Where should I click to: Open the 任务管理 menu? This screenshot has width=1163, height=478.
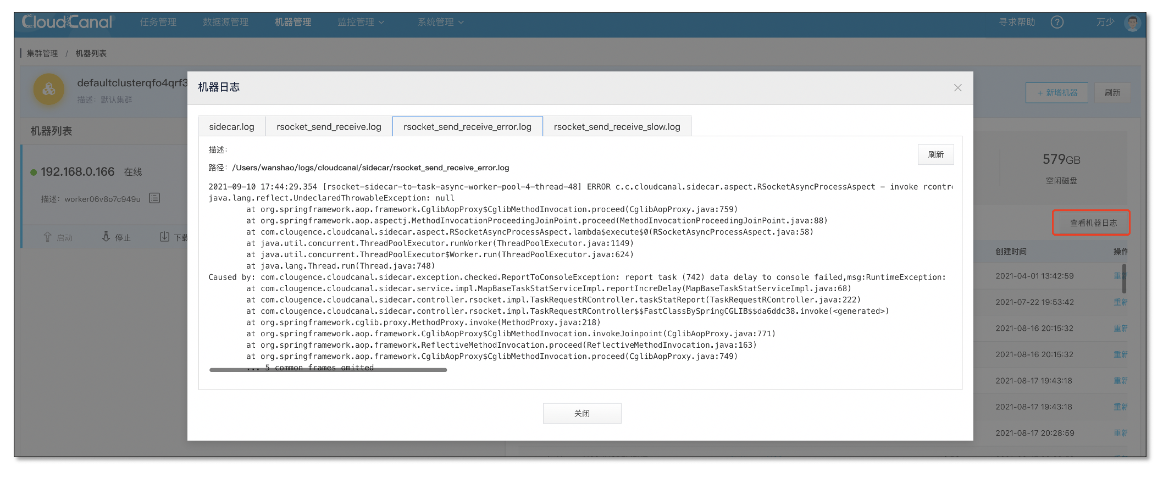[x=158, y=22]
